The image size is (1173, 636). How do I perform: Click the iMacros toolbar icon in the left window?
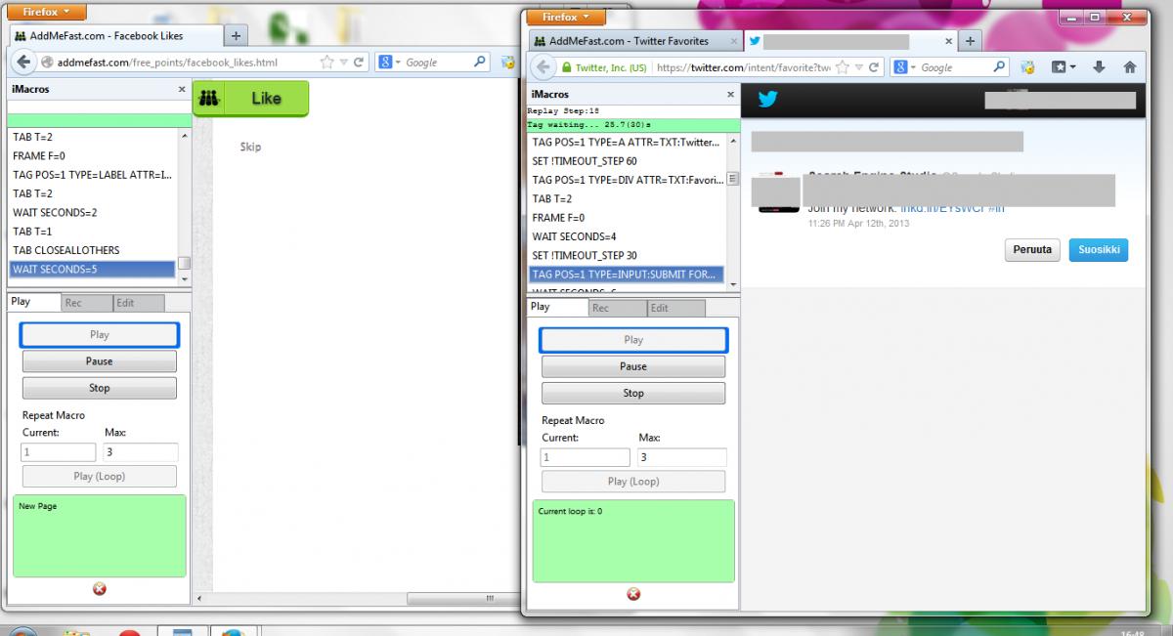point(508,63)
